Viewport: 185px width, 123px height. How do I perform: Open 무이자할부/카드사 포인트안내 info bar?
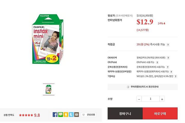143,87
